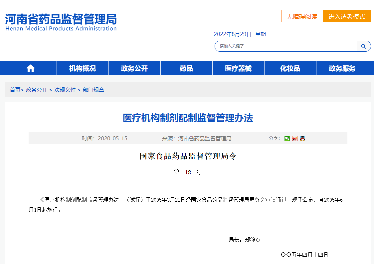Click the home icon in navigation bar

[x=31, y=68]
